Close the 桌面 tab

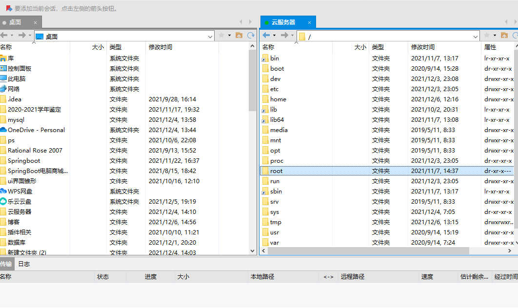pyautogui.click(x=35, y=23)
